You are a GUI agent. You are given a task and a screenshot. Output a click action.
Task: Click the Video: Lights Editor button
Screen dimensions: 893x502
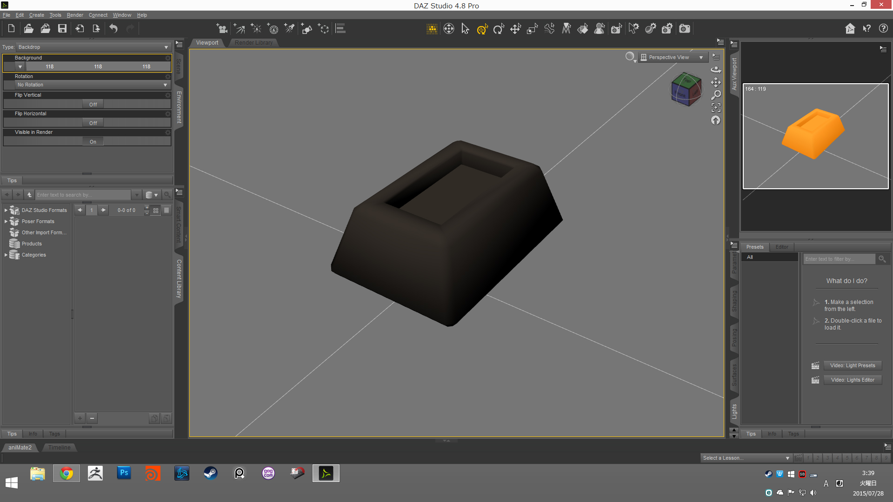853,380
